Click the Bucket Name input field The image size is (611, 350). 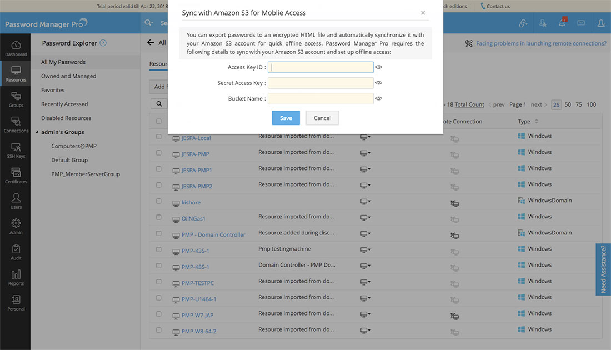[x=320, y=98]
